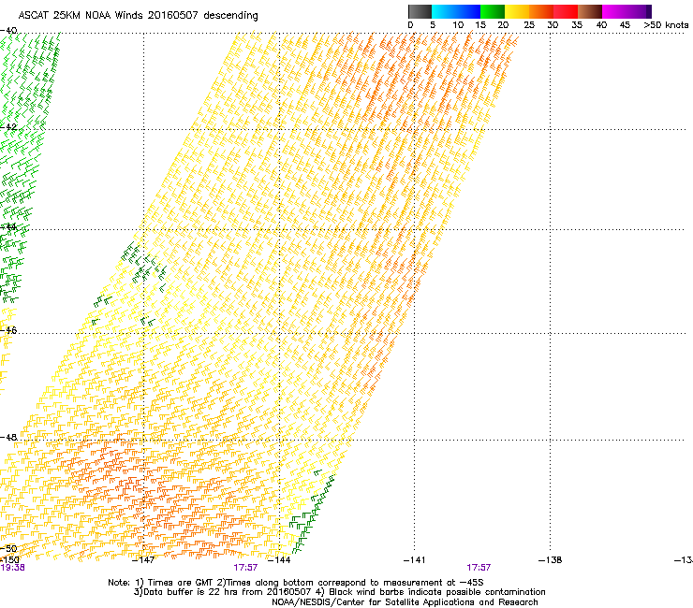Click the '17:57' time label beside -144

point(245,568)
